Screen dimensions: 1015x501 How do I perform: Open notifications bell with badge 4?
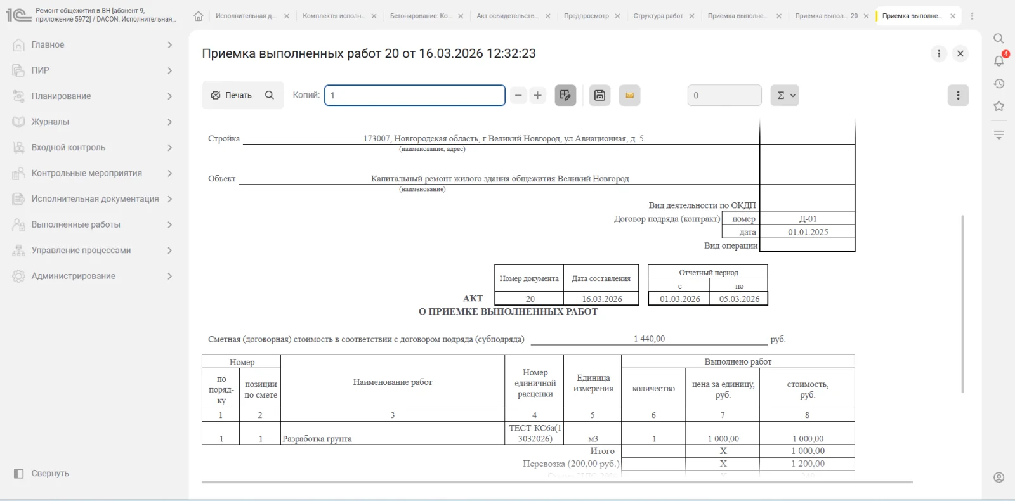(x=999, y=61)
